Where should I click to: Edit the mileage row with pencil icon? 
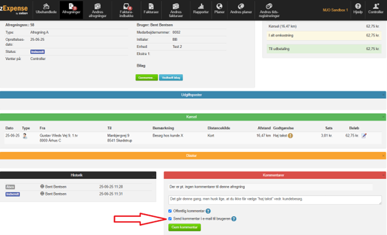364,136
